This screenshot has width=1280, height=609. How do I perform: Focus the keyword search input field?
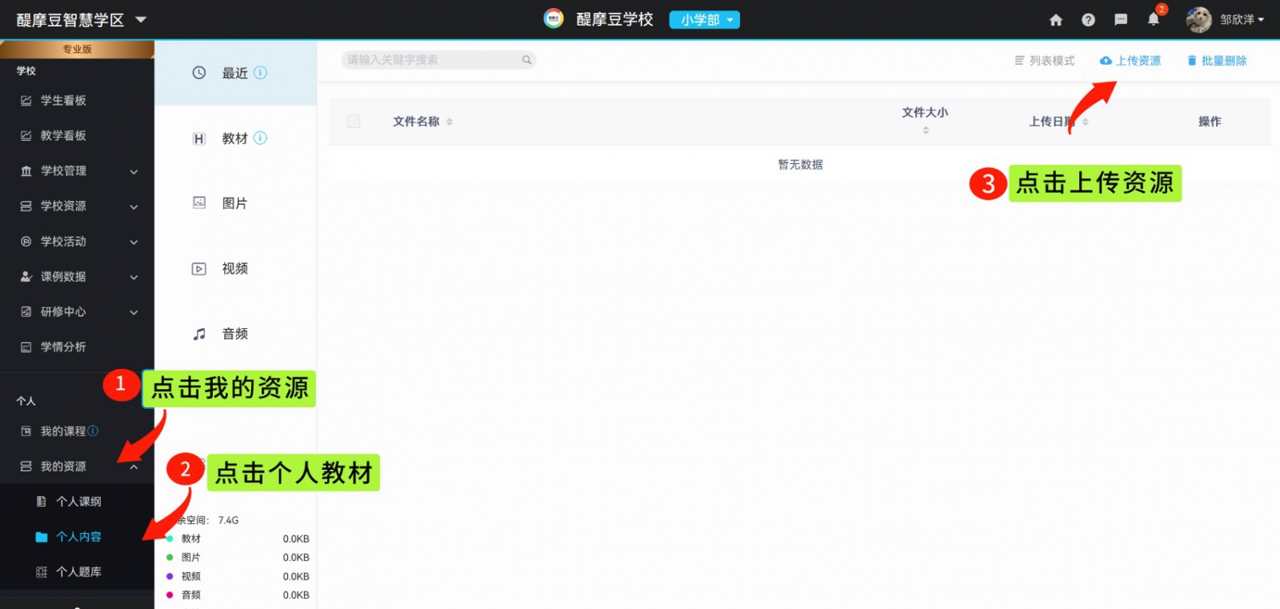tap(432, 60)
